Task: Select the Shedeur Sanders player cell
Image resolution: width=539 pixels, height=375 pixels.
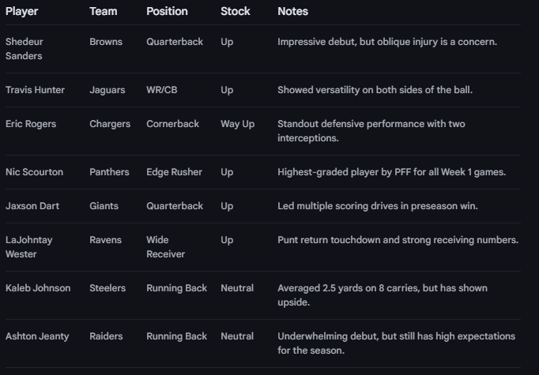Action: click(24, 49)
